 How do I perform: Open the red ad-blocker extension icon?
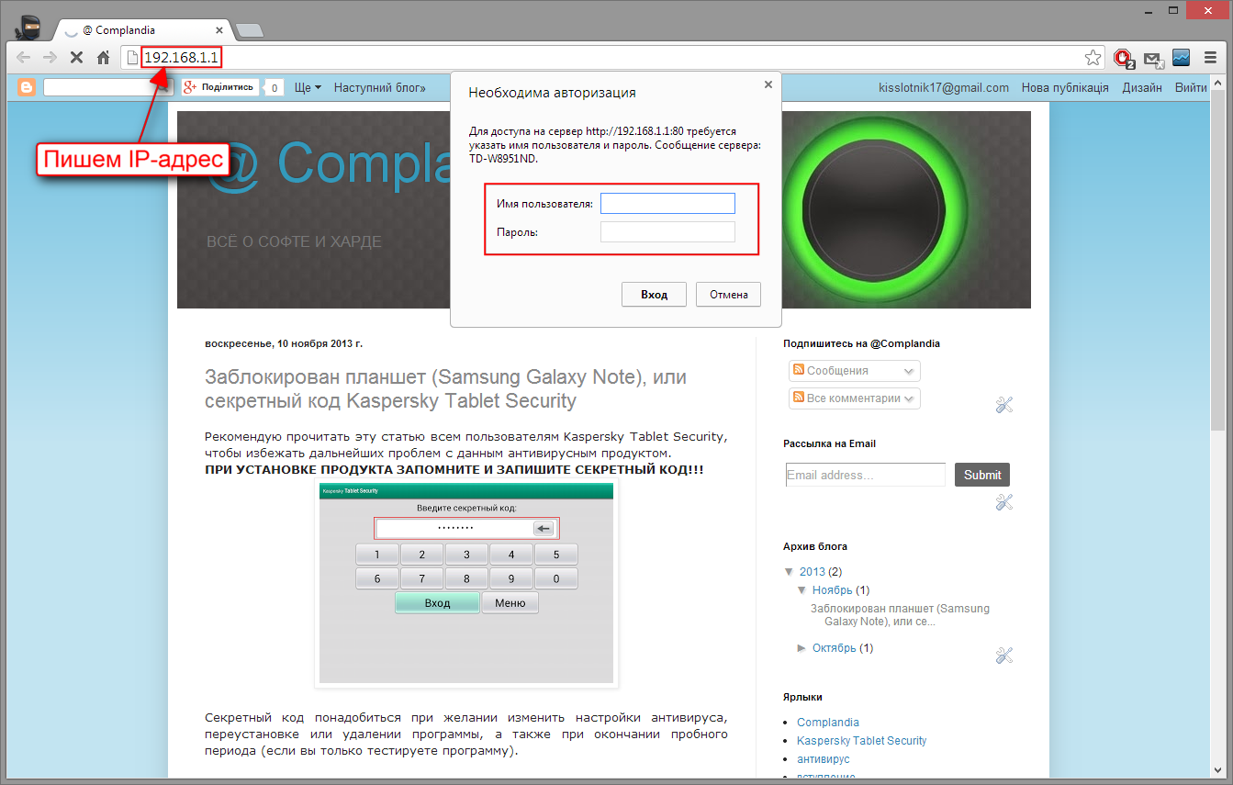pyautogui.click(x=1123, y=59)
